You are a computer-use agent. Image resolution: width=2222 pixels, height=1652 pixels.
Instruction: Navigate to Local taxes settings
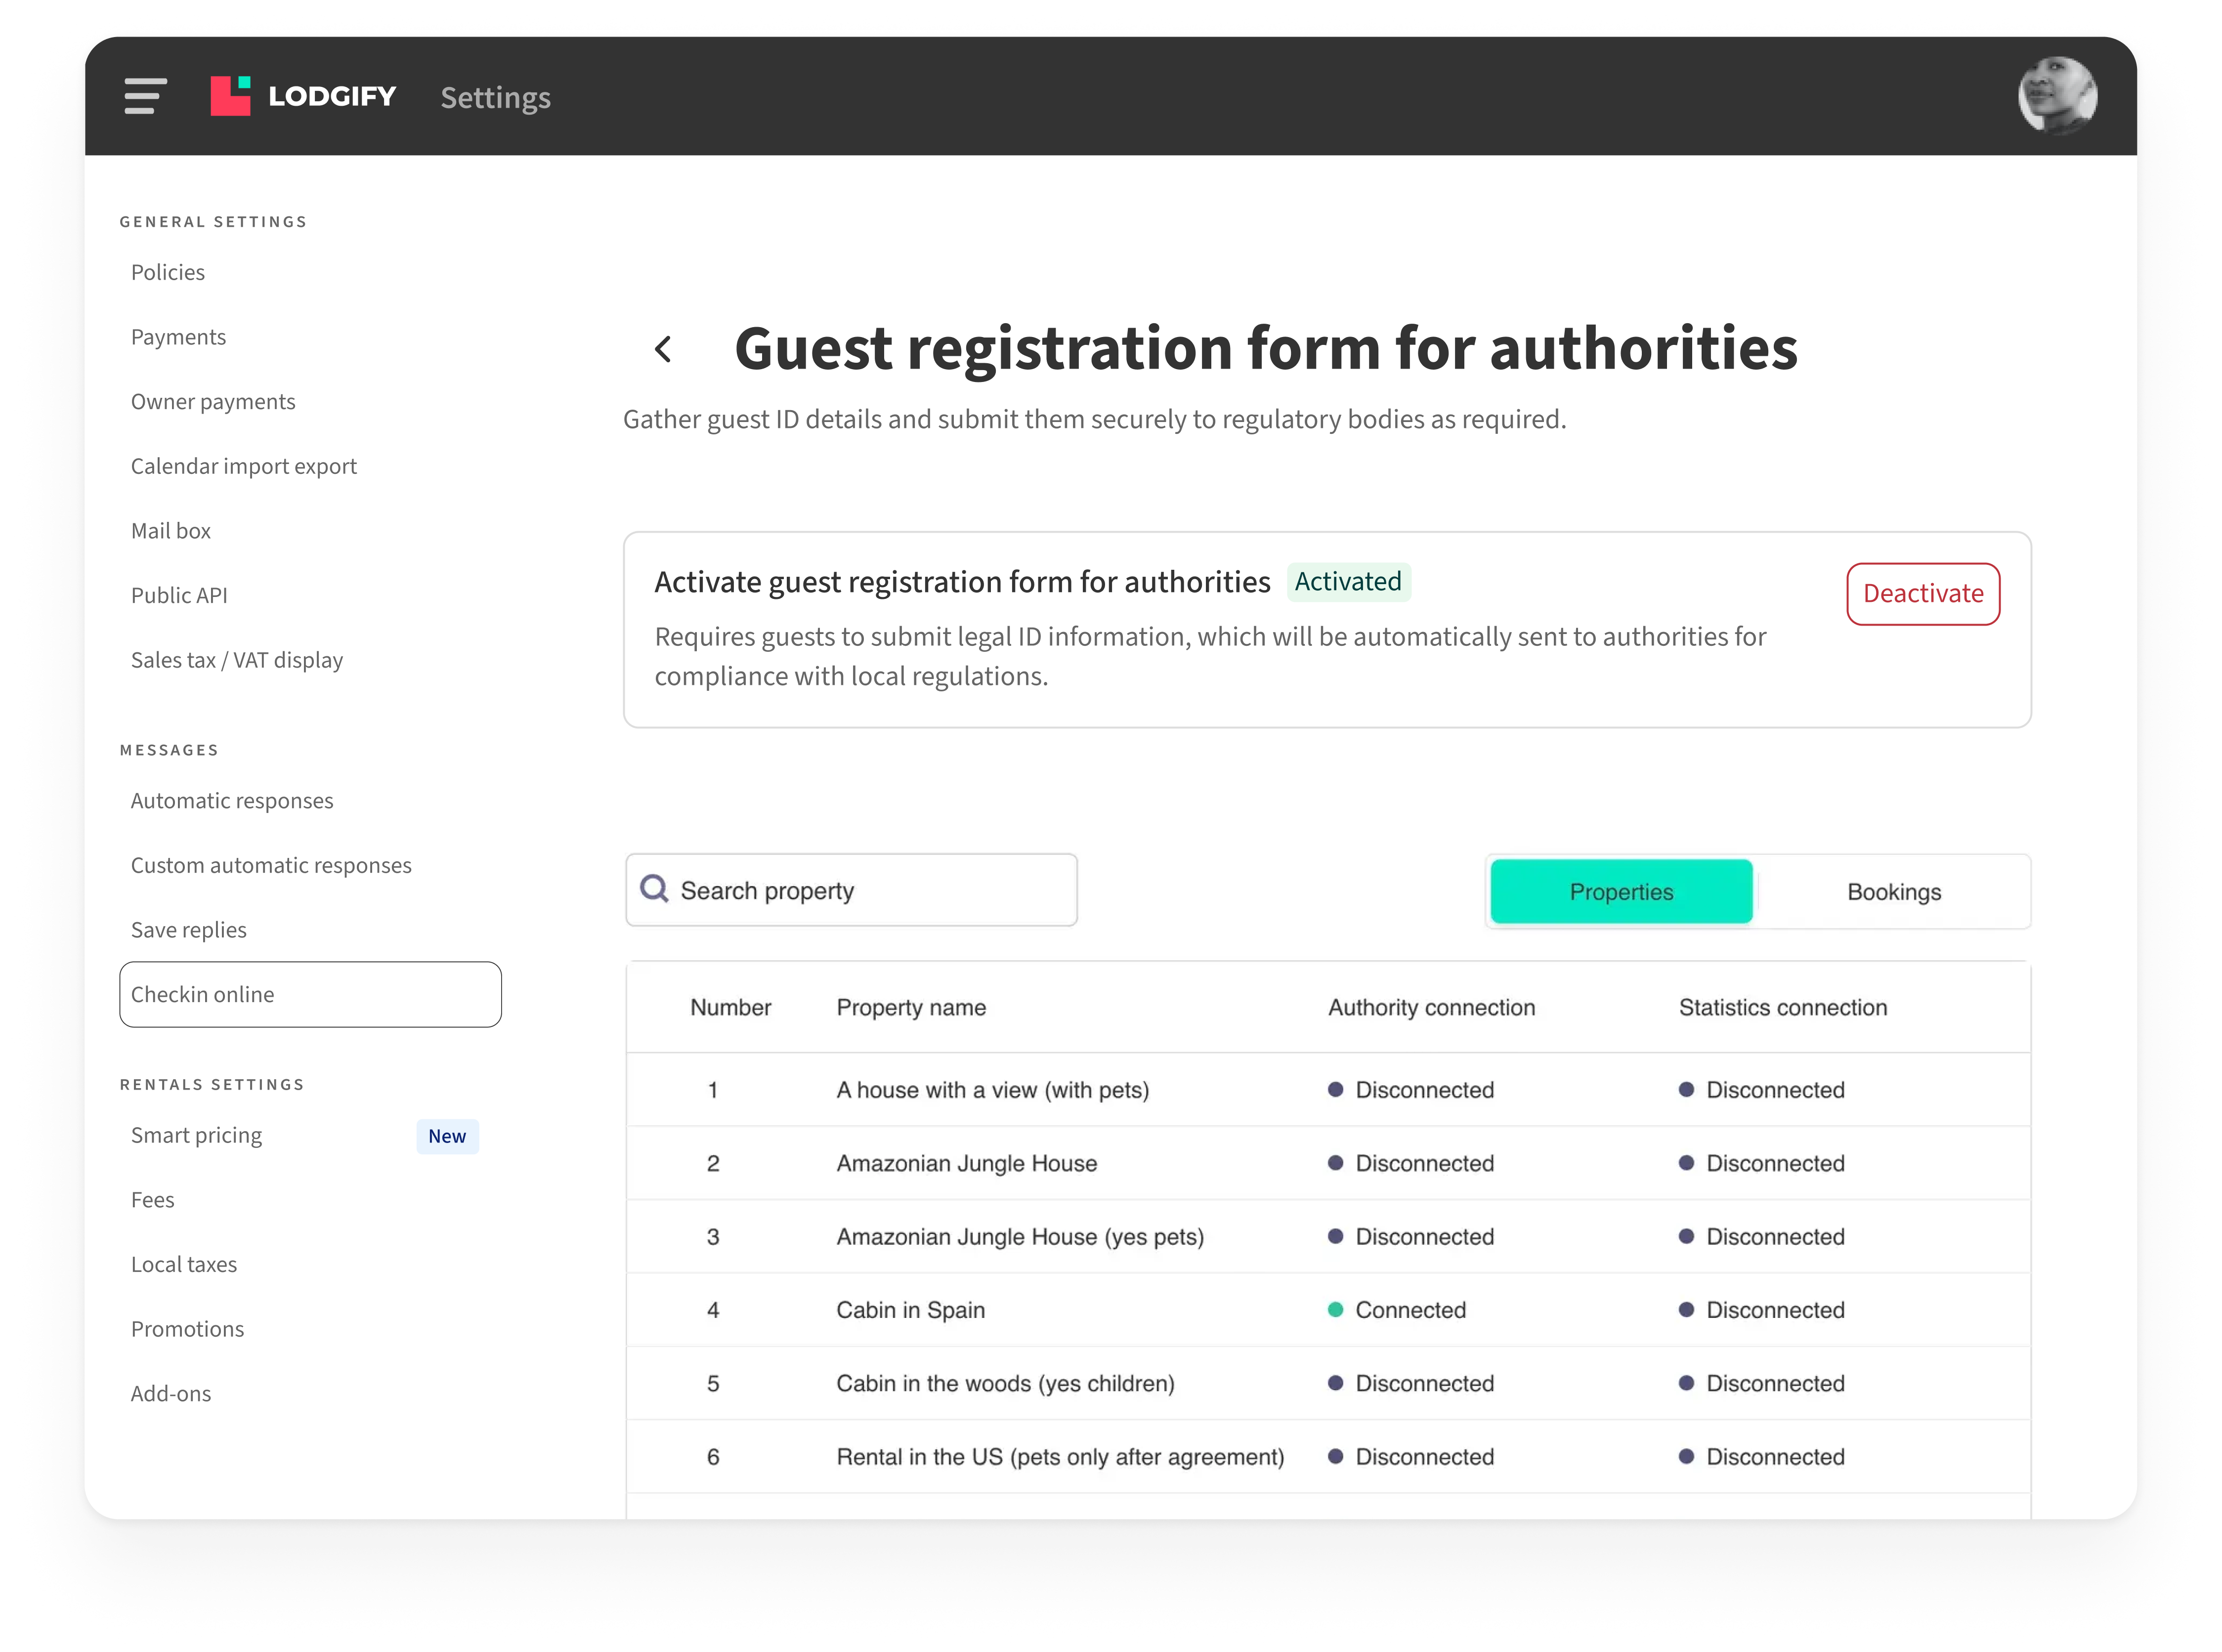[184, 1265]
